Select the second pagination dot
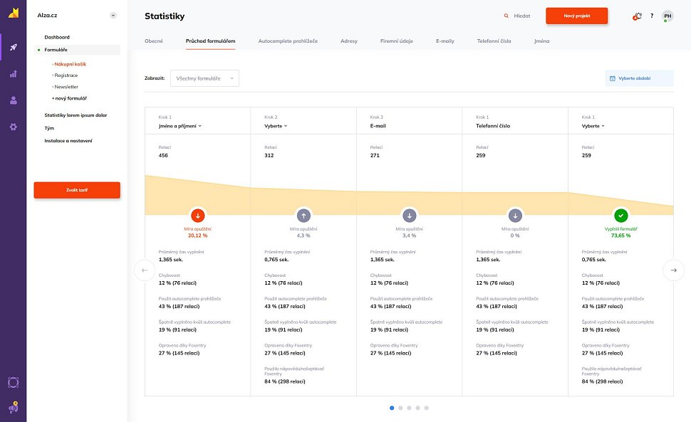This screenshot has height=422, width=691. (400, 408)
